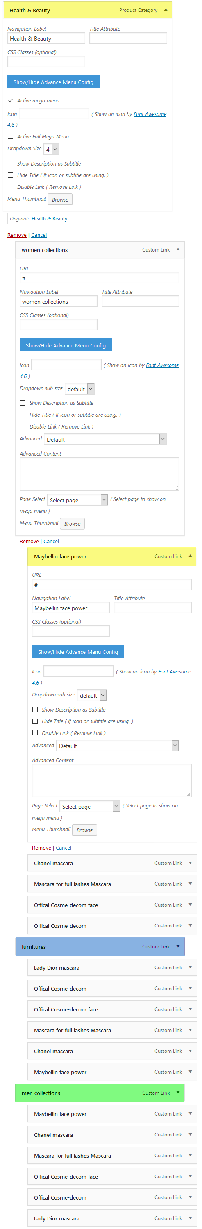
Task: Click Show/Hide Advance Menu Config for Health & Beauty
Action: point(54,82)
